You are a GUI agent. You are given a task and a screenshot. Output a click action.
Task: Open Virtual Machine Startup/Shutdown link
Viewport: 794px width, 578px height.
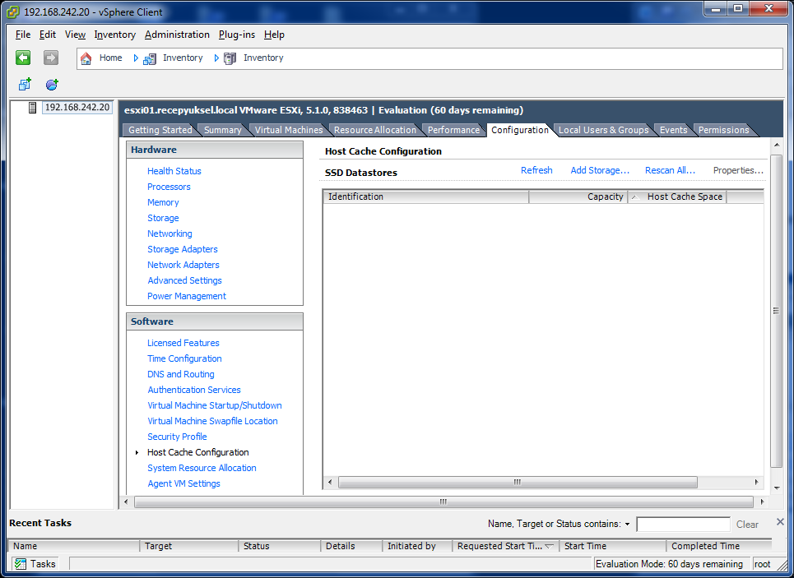click(215, 406)
